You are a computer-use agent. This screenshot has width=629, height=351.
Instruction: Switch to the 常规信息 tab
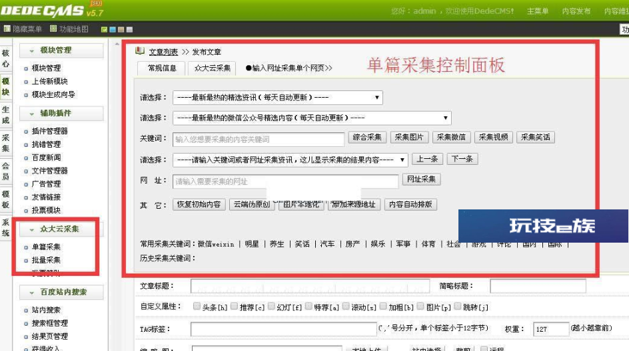(x=162, y=68)
